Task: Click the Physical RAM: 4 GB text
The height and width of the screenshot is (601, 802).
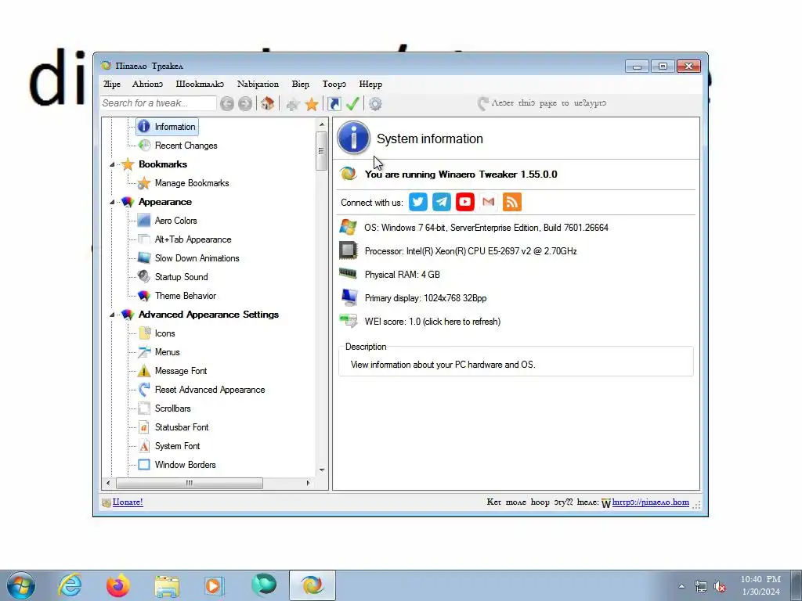Action: coord(402,275)
